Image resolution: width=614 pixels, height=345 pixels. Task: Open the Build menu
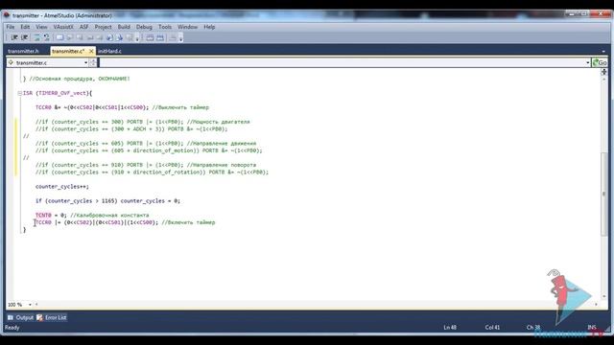[x=124, y=27]
